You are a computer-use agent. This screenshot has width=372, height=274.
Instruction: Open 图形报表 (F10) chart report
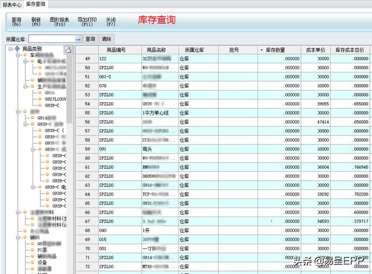[59, 22]
